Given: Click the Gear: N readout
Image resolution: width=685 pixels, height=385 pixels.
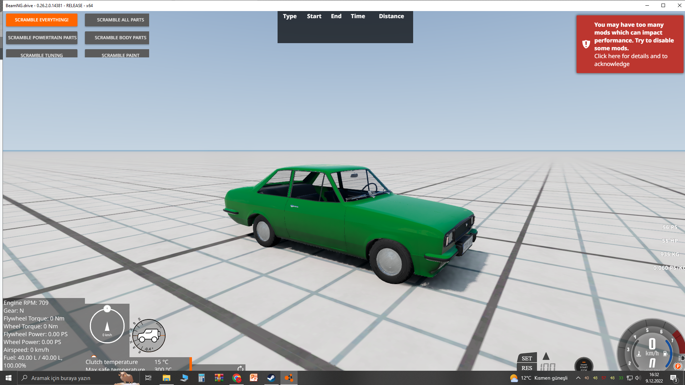Looking at the screenshot, I should point(14,310).
